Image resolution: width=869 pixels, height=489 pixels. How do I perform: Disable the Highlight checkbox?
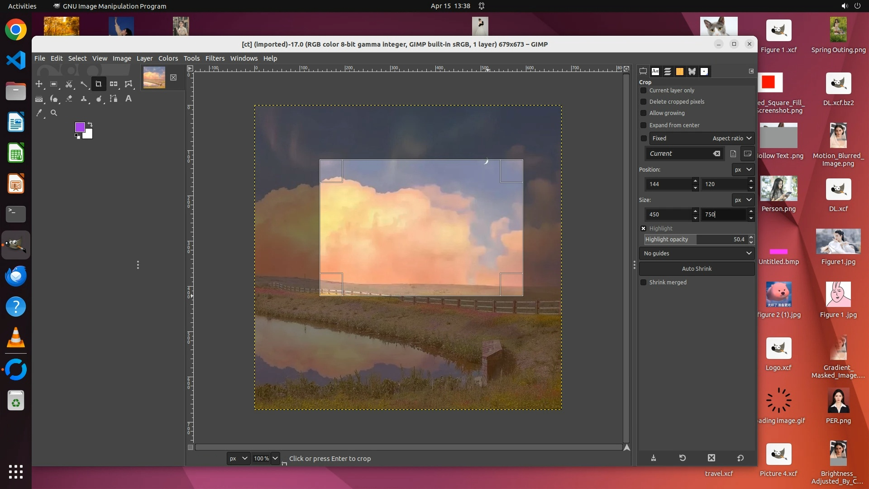click(643, 228)
